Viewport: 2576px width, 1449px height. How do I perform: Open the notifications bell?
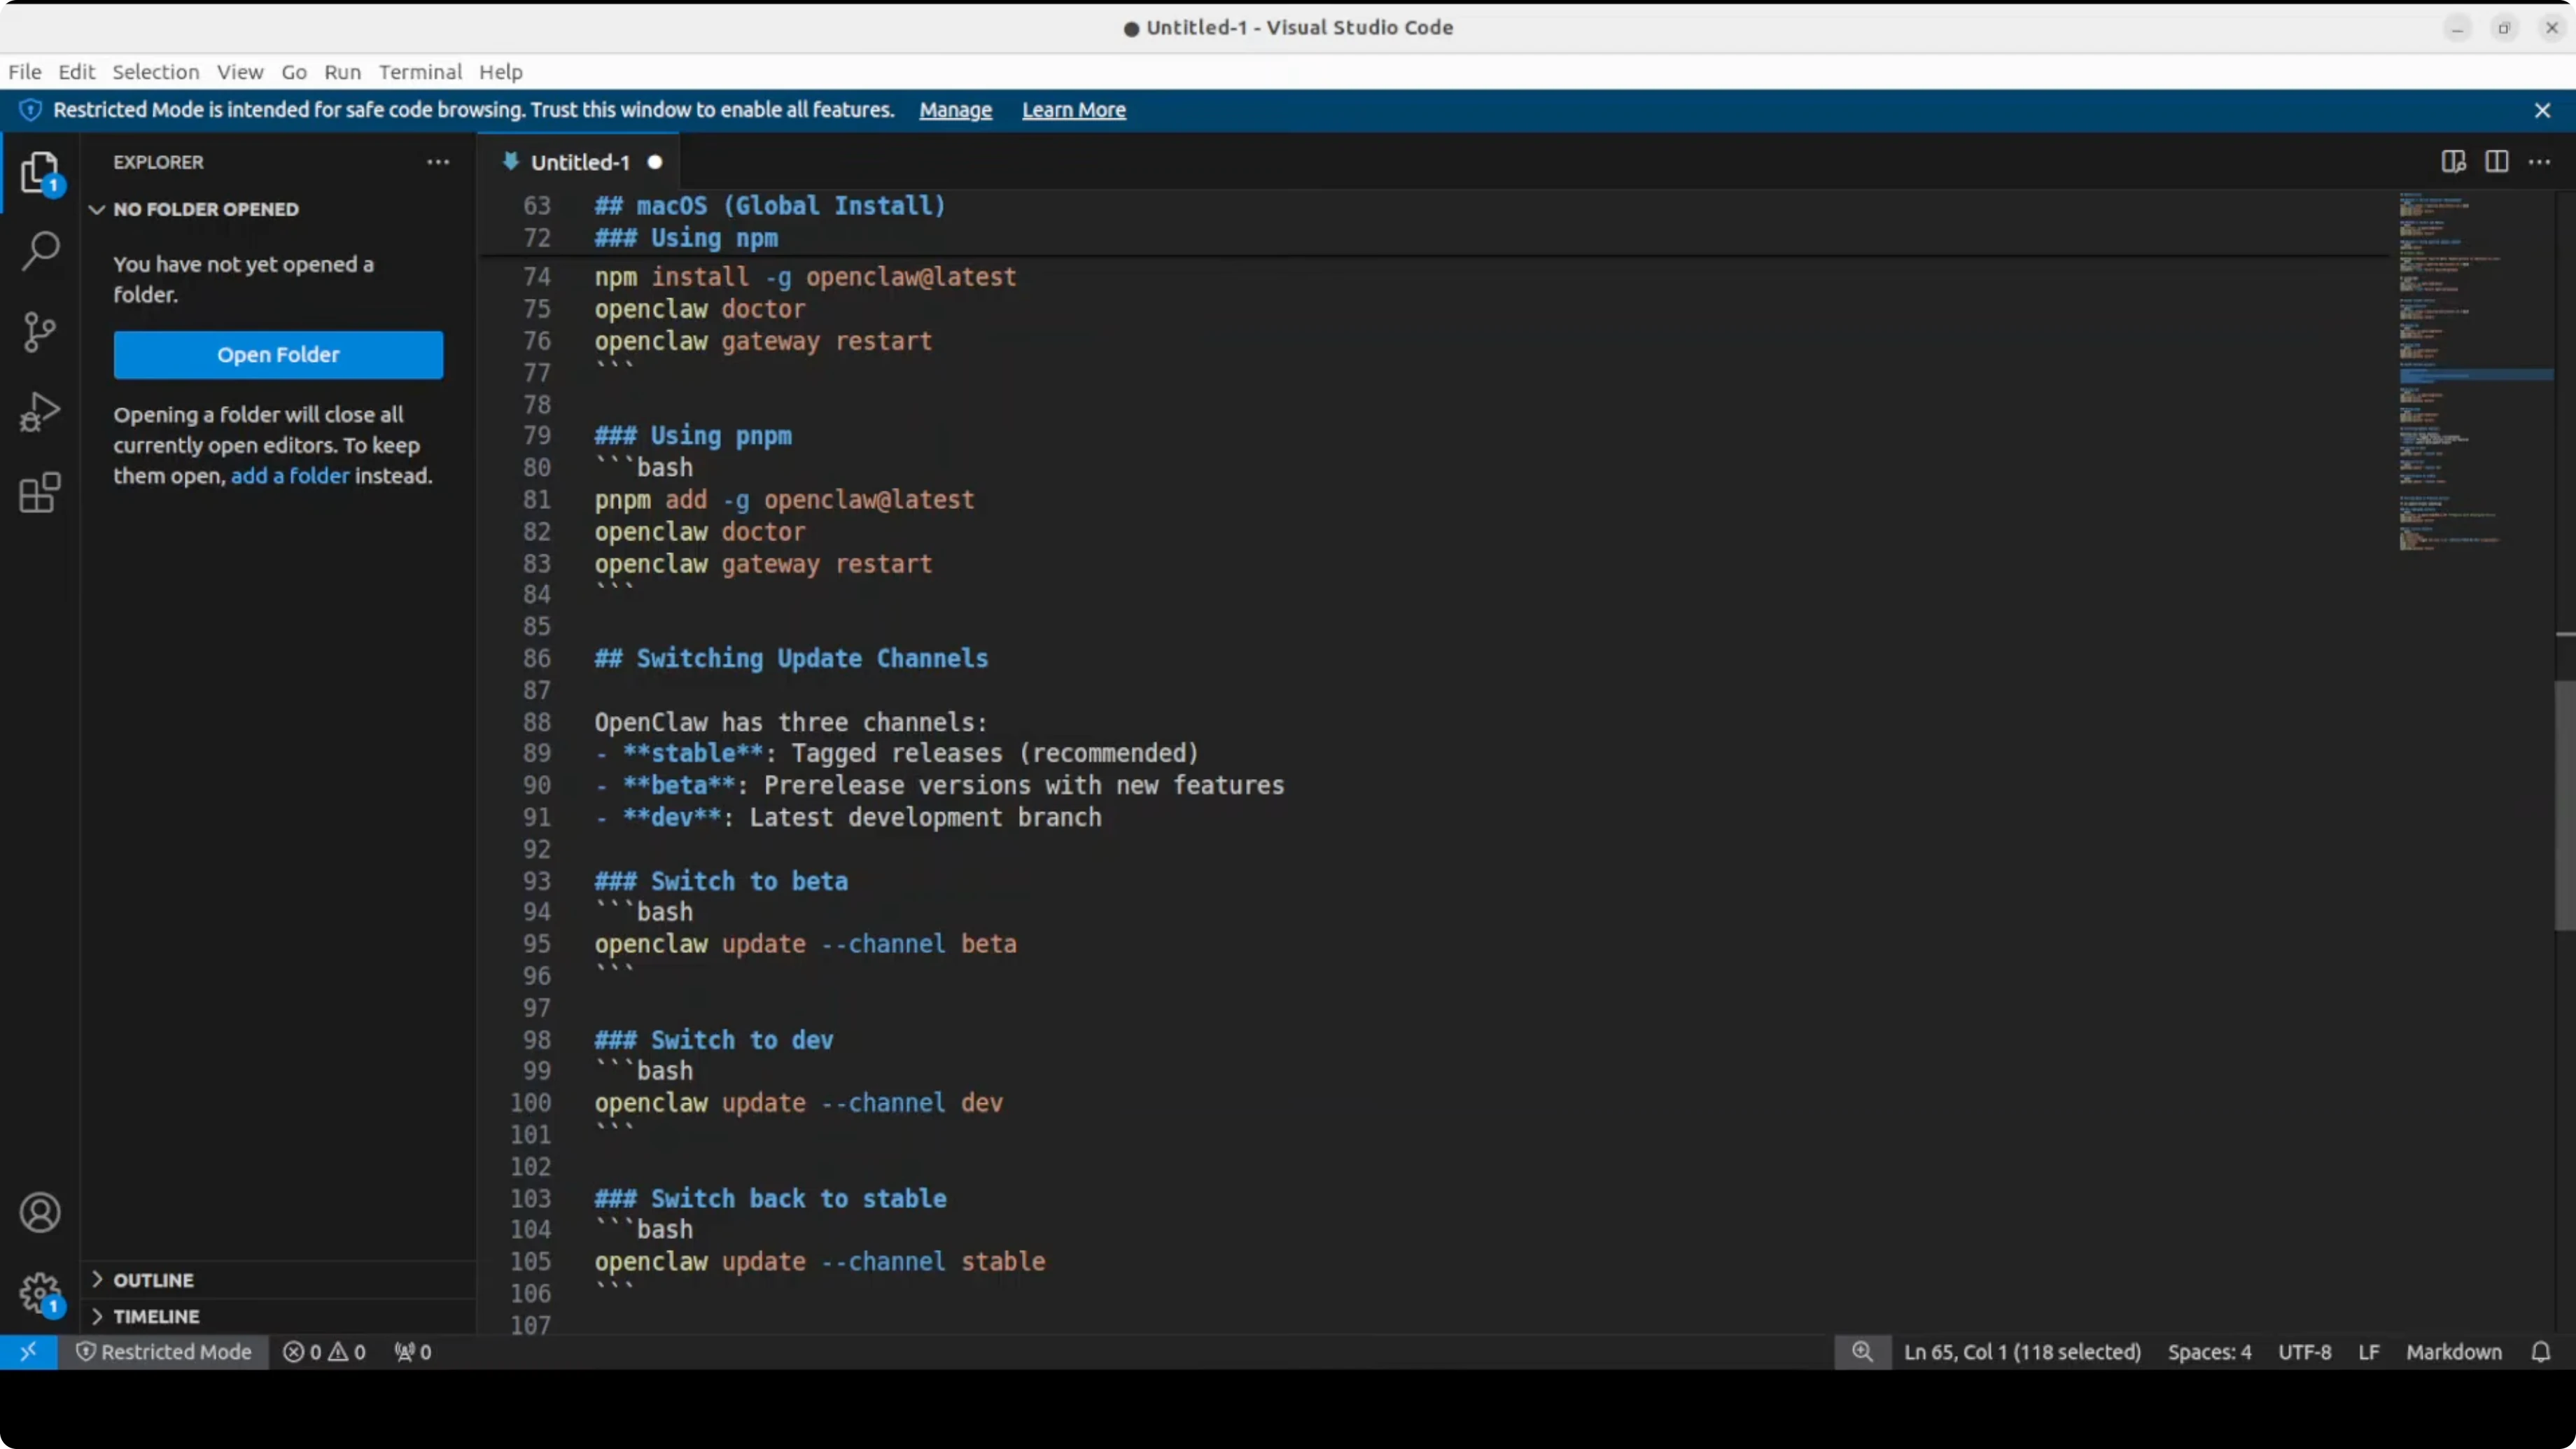(2541, 1352)
